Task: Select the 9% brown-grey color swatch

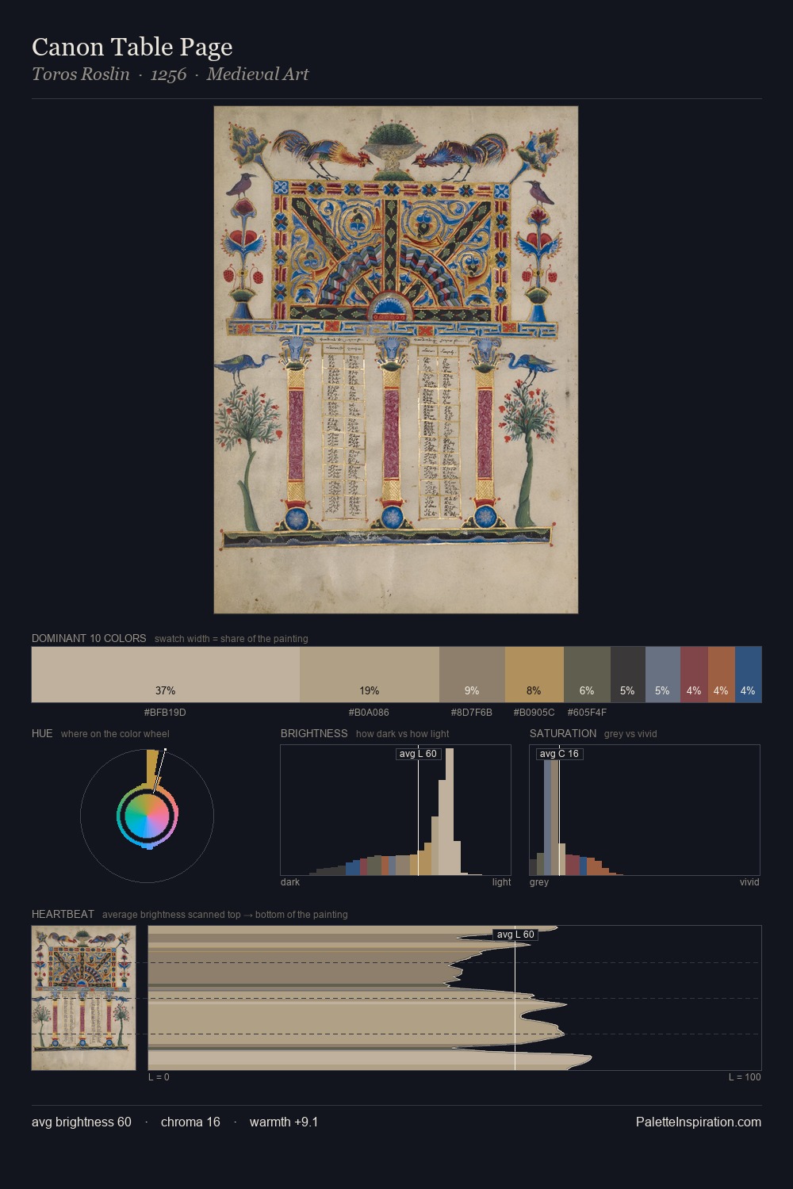Action: pos(472,675)
